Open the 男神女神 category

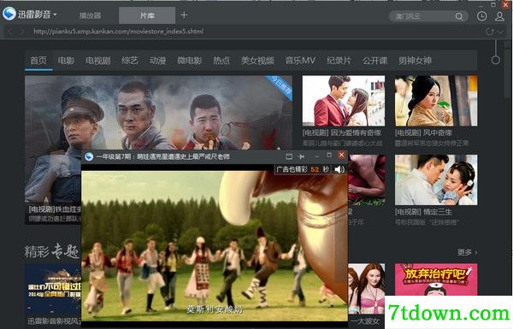(x=415, y=61)
